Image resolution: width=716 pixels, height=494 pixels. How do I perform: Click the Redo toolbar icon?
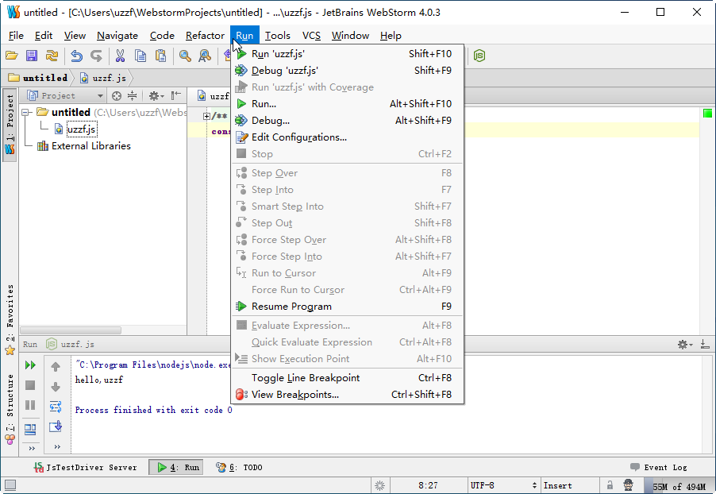(x=96, y=56)
